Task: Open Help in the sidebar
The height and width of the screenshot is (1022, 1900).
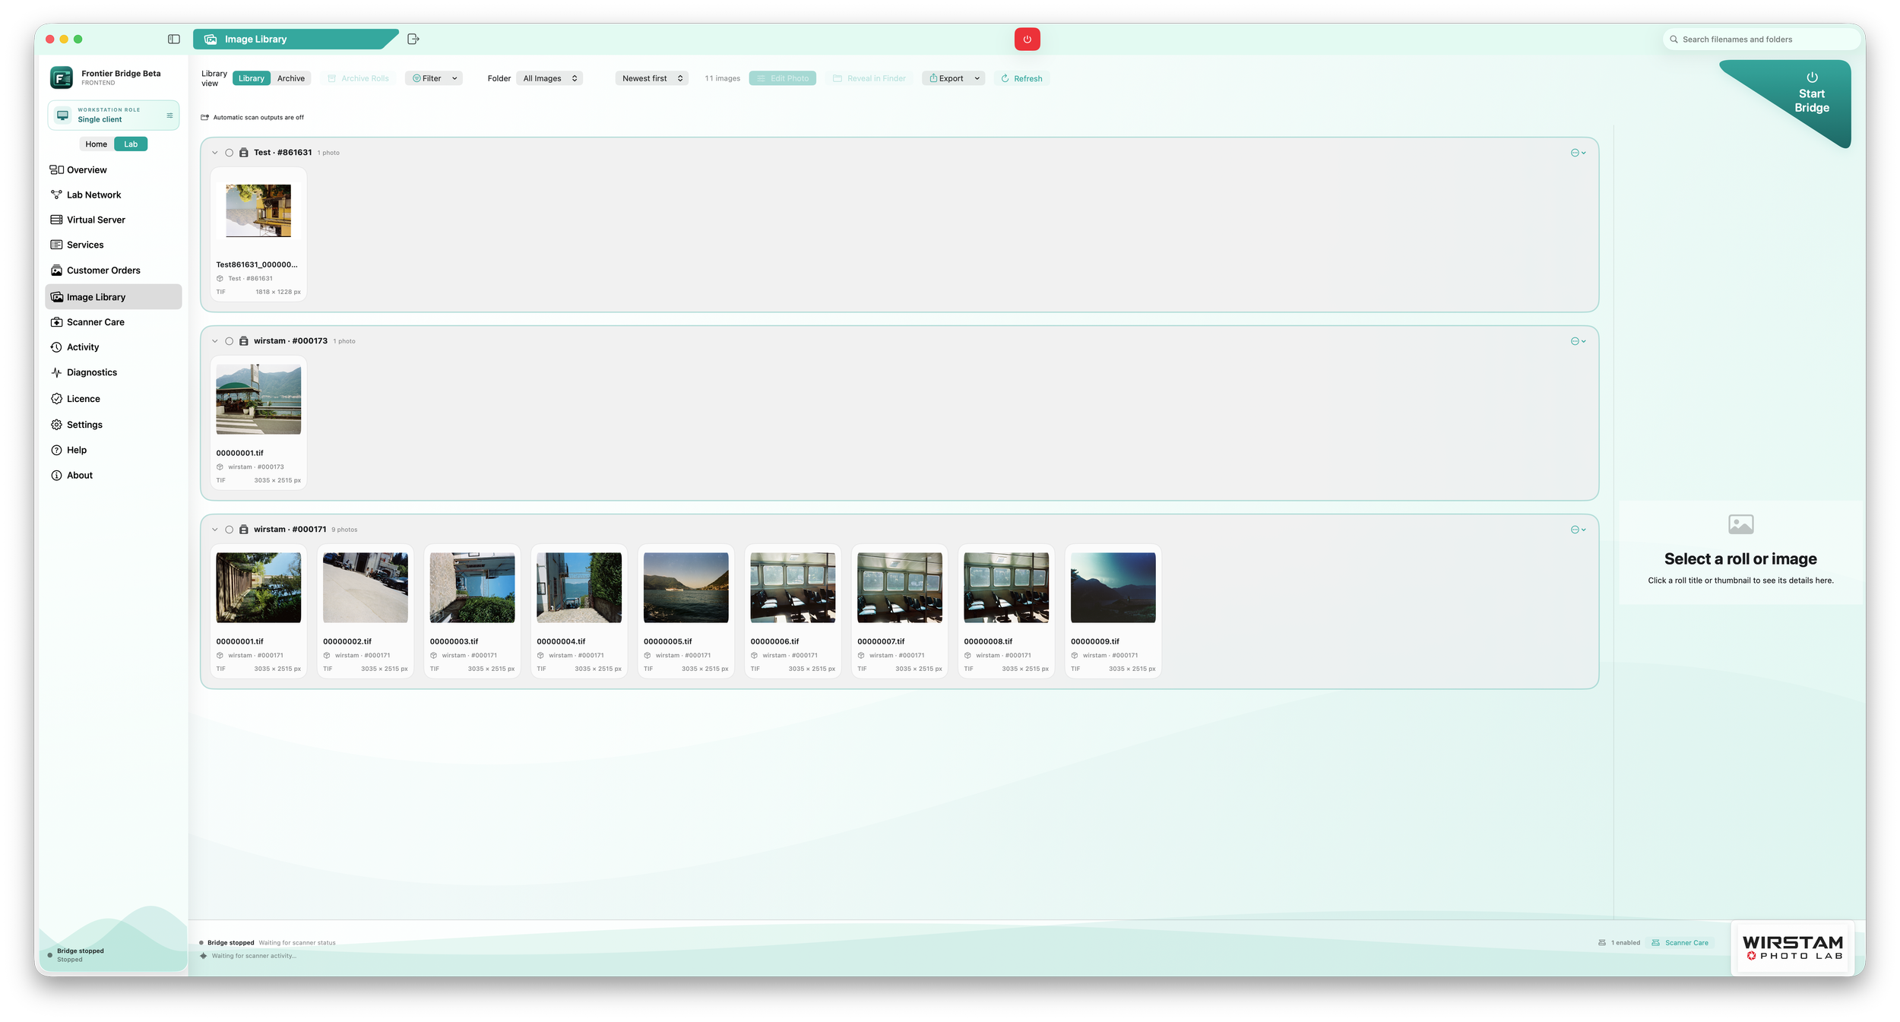Action: pyautogui.click(x=113, y=450)
